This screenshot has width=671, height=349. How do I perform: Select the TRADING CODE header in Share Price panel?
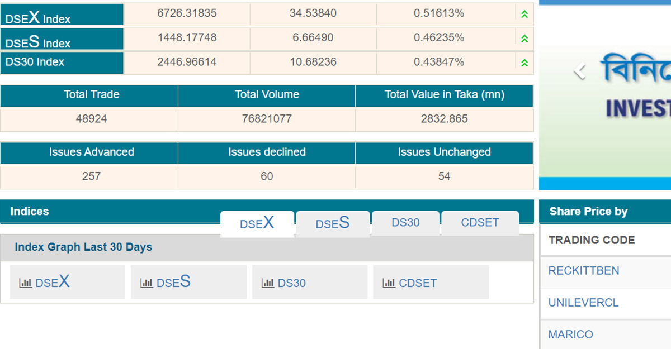pyautogui.click(x=592, y=240)
